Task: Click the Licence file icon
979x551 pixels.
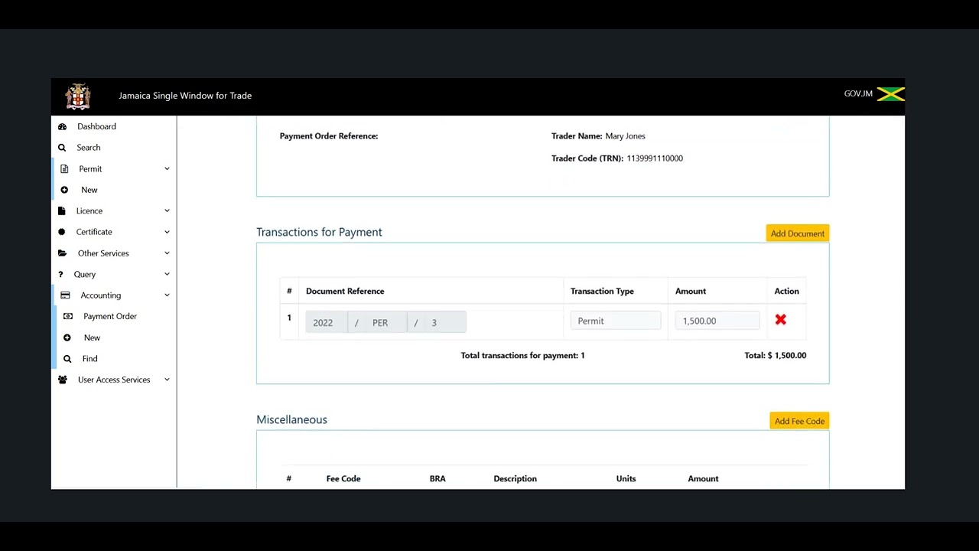Action: (62, 211)
